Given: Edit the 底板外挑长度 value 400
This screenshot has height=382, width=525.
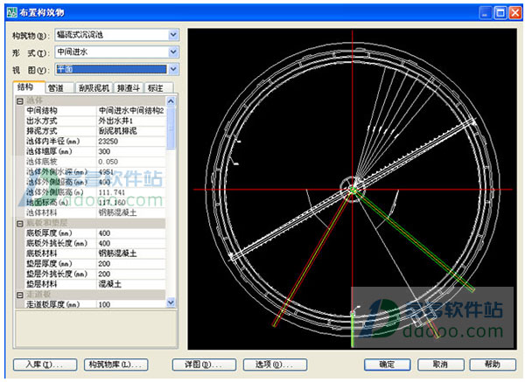Looking at the screenshot, I should click(x=131, y=244).
